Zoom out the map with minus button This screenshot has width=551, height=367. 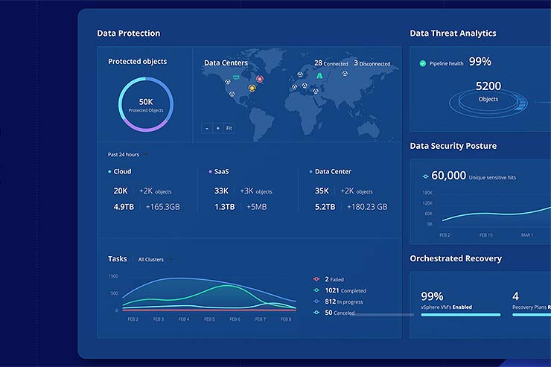pos(206,128)
